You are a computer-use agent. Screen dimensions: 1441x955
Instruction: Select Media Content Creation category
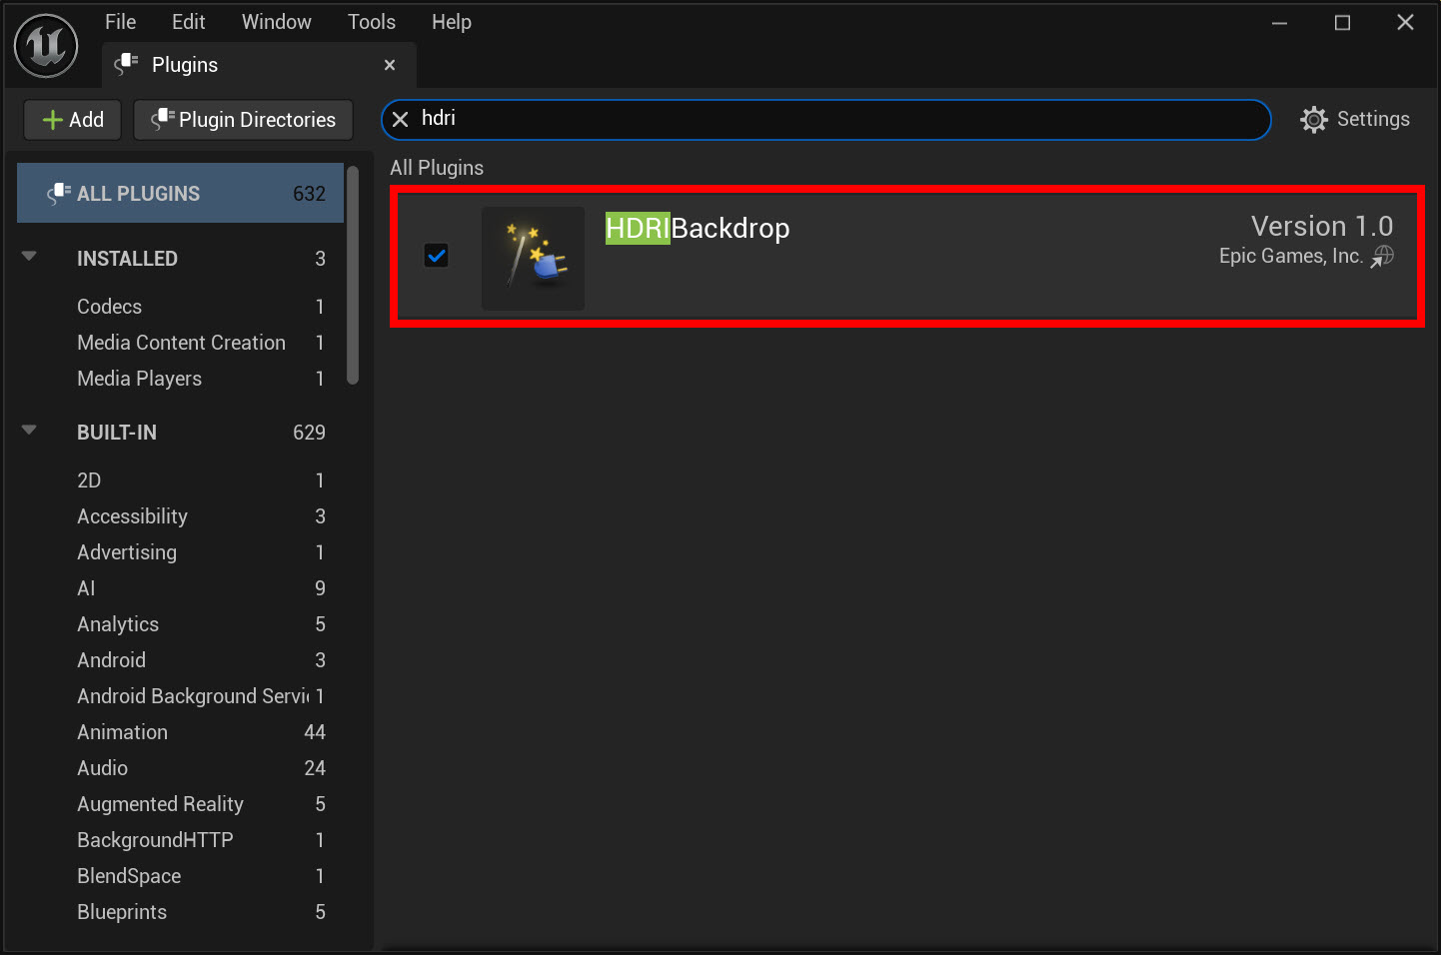click(x=180, y=343)
